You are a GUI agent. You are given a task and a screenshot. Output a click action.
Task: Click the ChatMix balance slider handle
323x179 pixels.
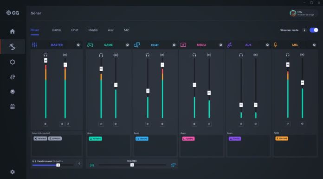(x=132, y=165)
